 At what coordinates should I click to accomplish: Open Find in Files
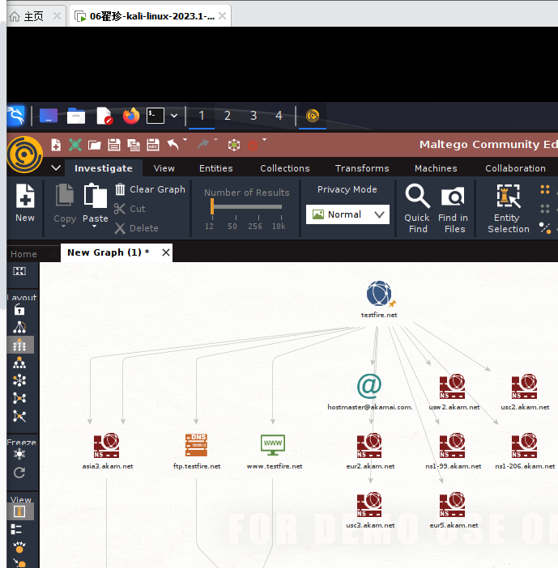(454, 209)
